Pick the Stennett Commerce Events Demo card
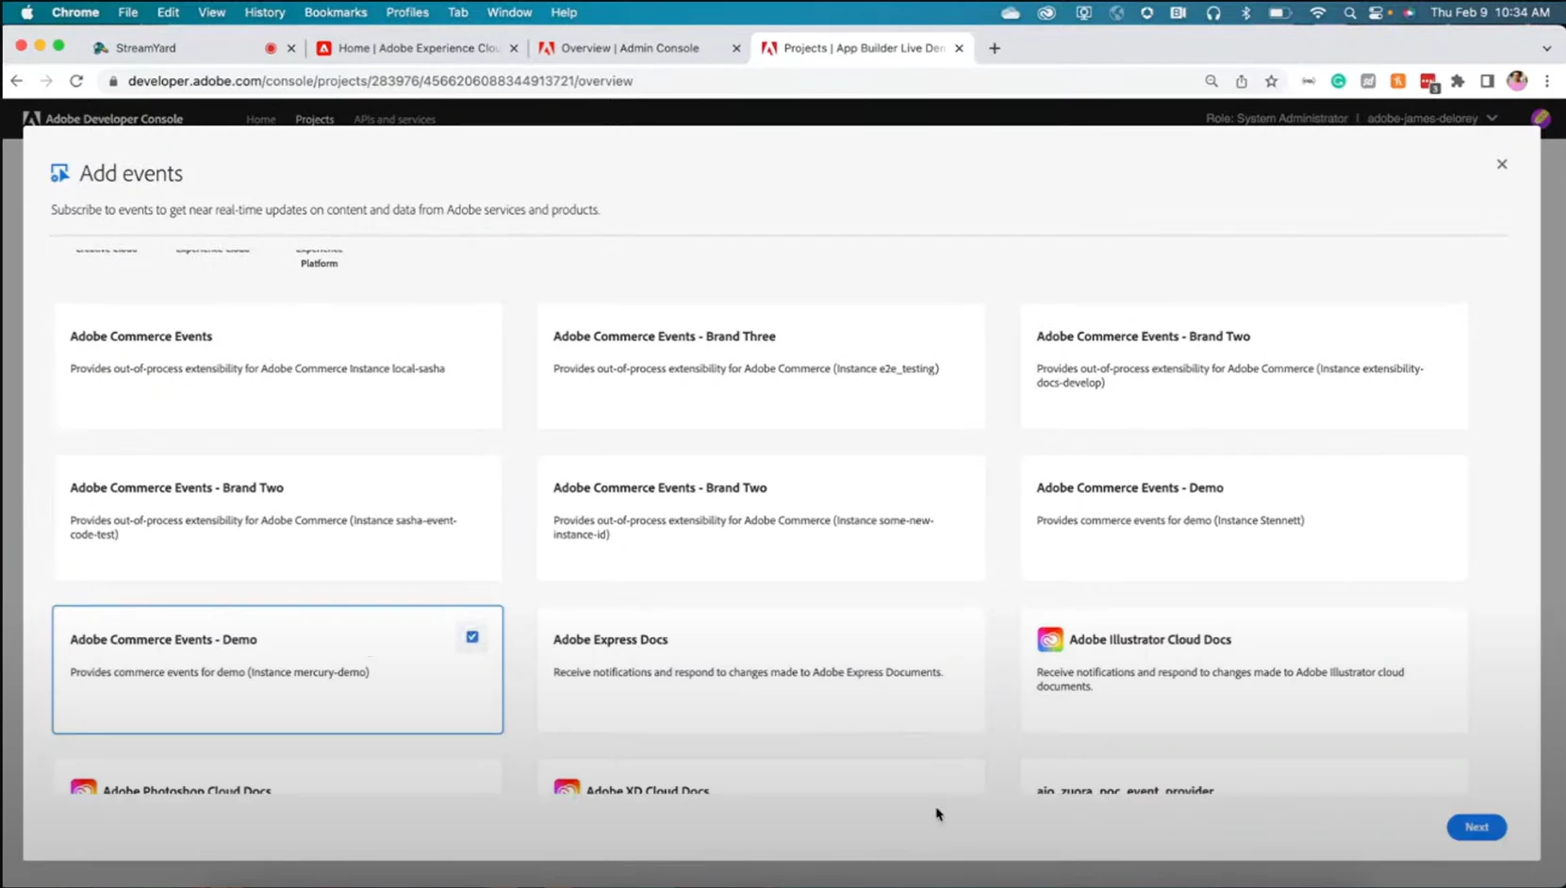 (x=1245, y=518)
